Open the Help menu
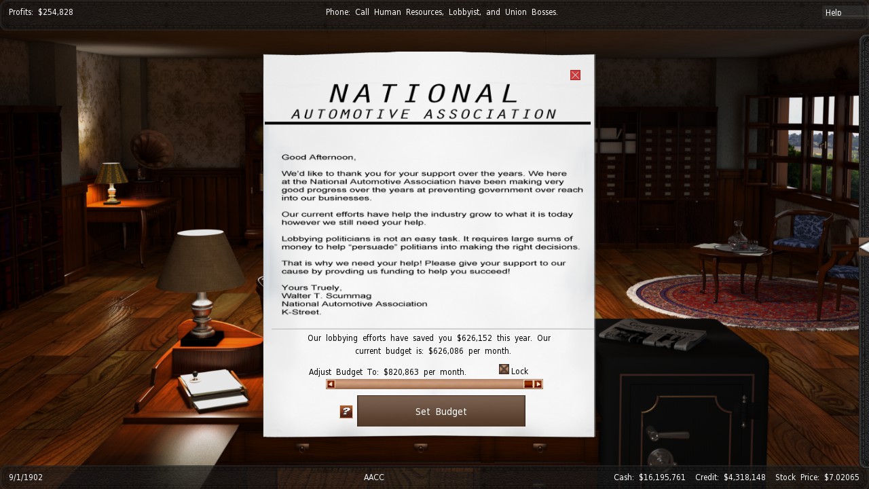The image size is (869, 489). click(834, 12)
